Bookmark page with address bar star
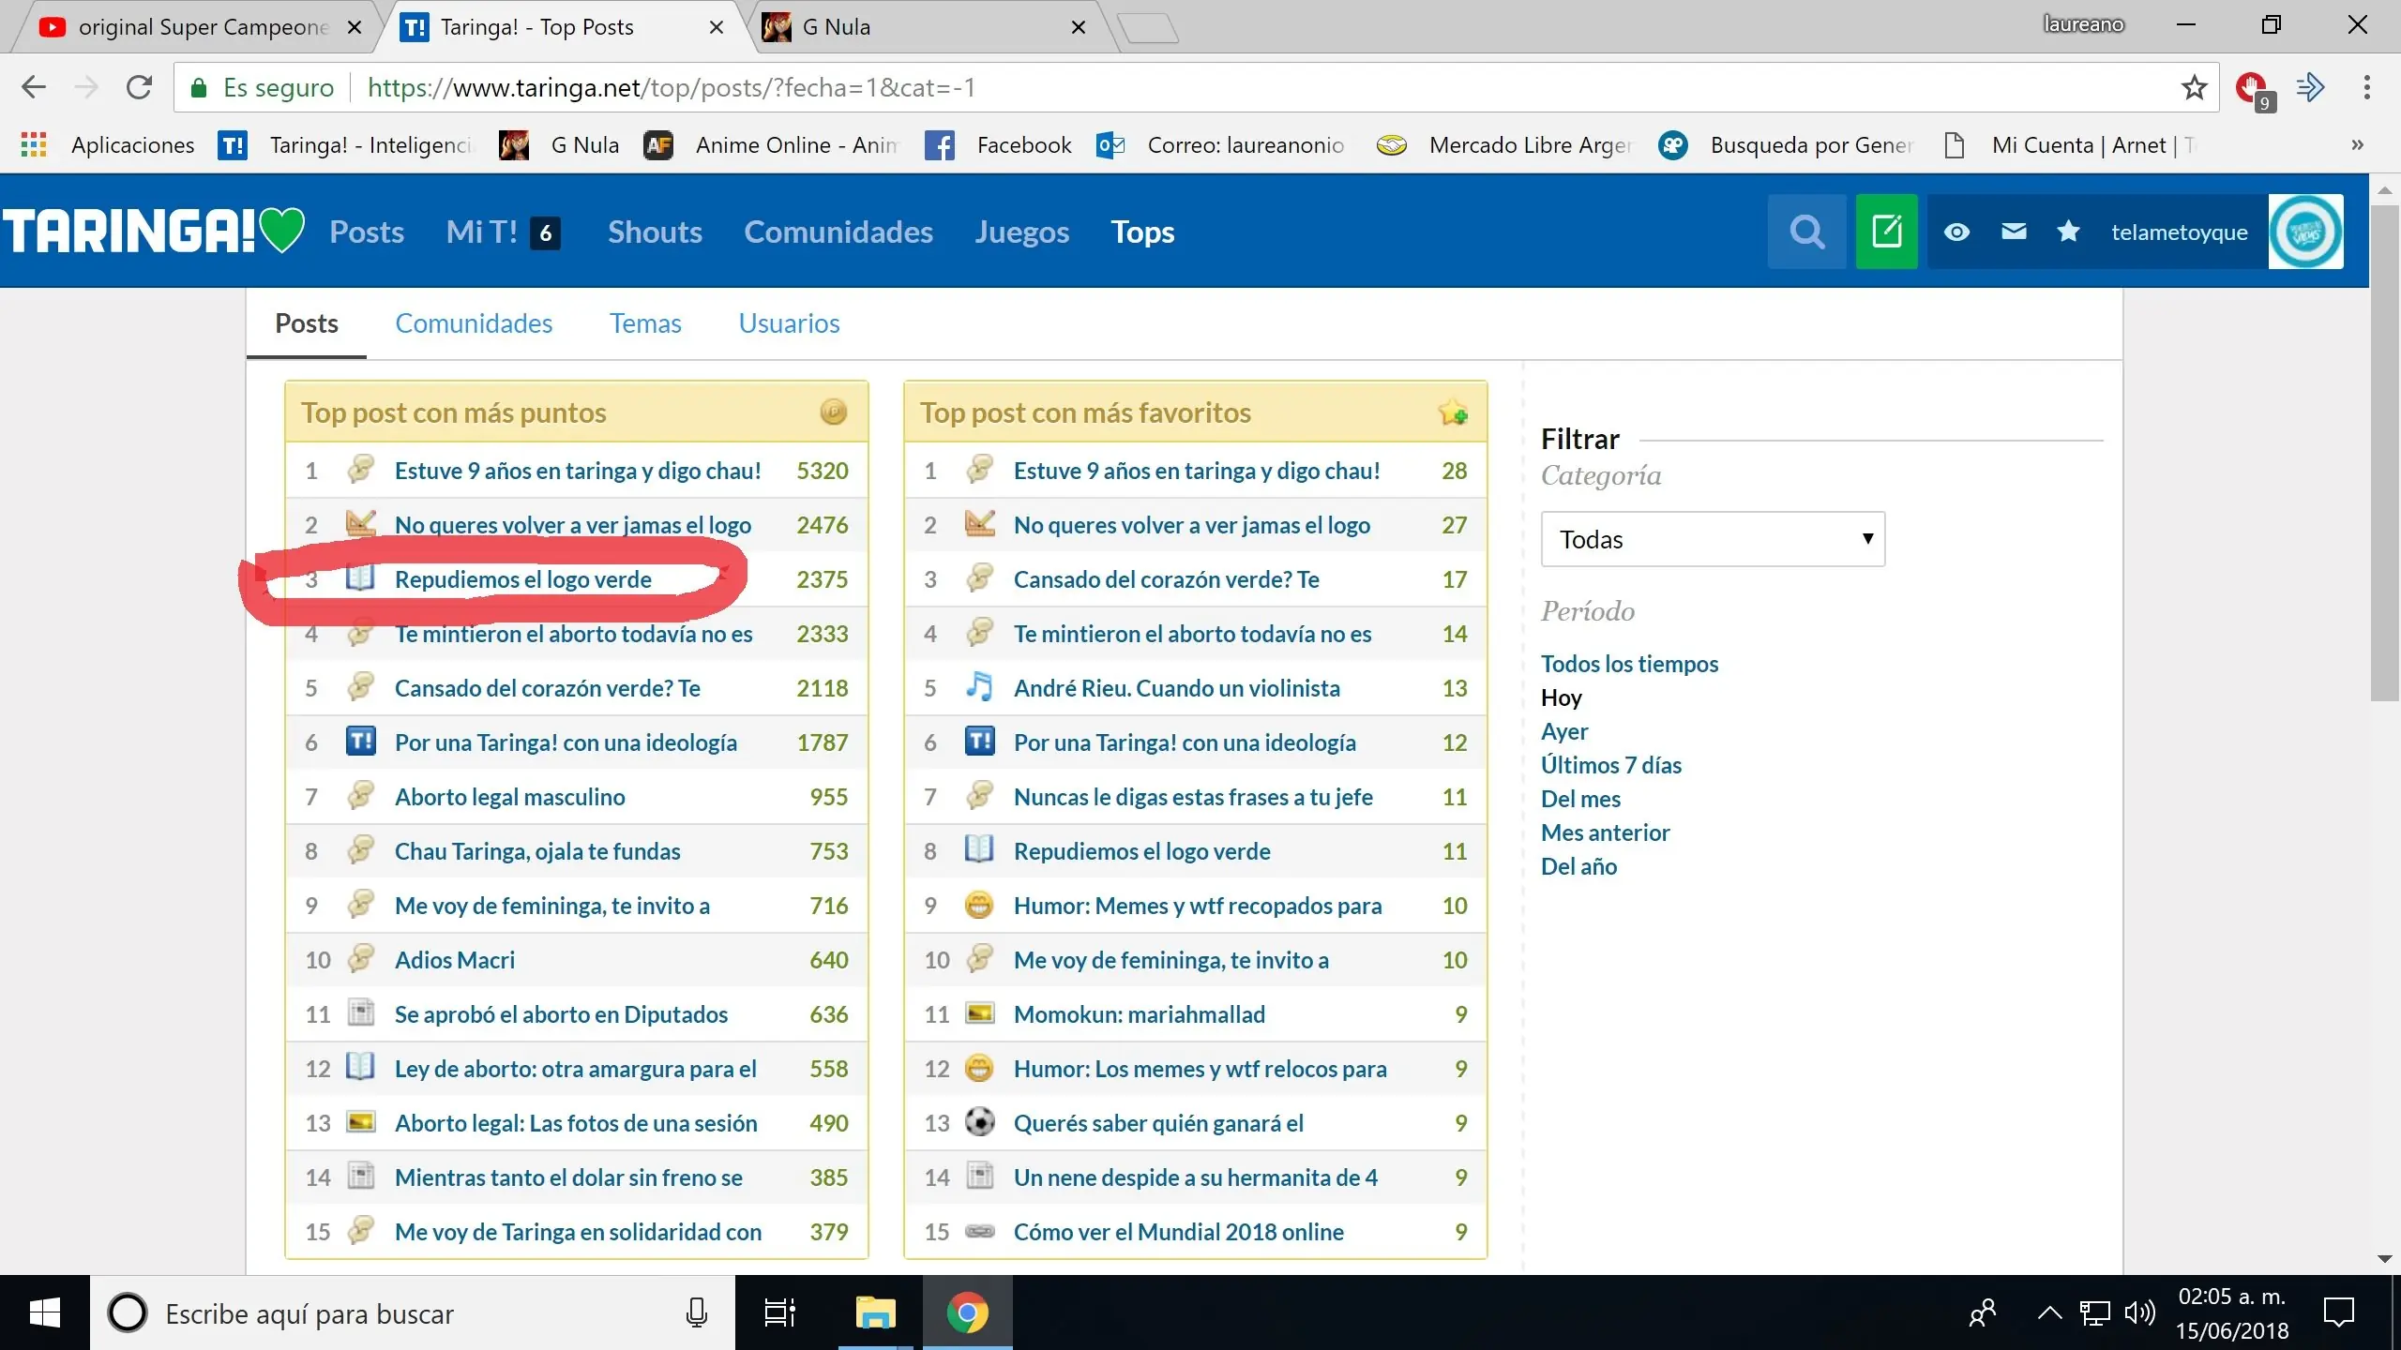Viewport: 2401px width, 1350px height. [x=2194, y=88]
